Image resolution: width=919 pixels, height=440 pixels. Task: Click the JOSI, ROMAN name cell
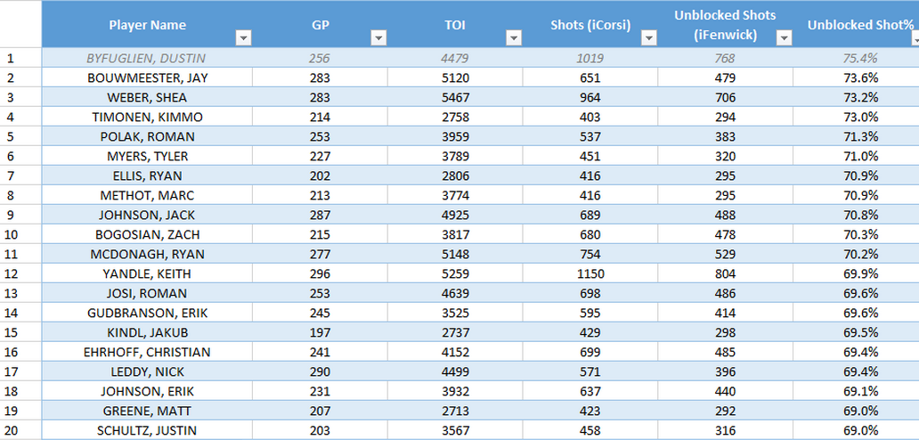[147, 294]
